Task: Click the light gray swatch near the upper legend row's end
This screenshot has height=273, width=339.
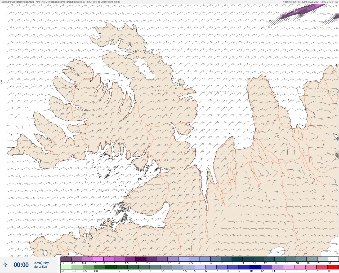Action: [323, 259]
